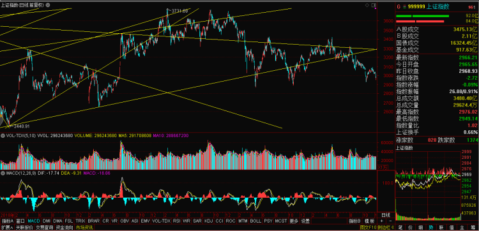Switch to the EMV indicator
Viewport: 479px width, 231px height.
point(146,221)
